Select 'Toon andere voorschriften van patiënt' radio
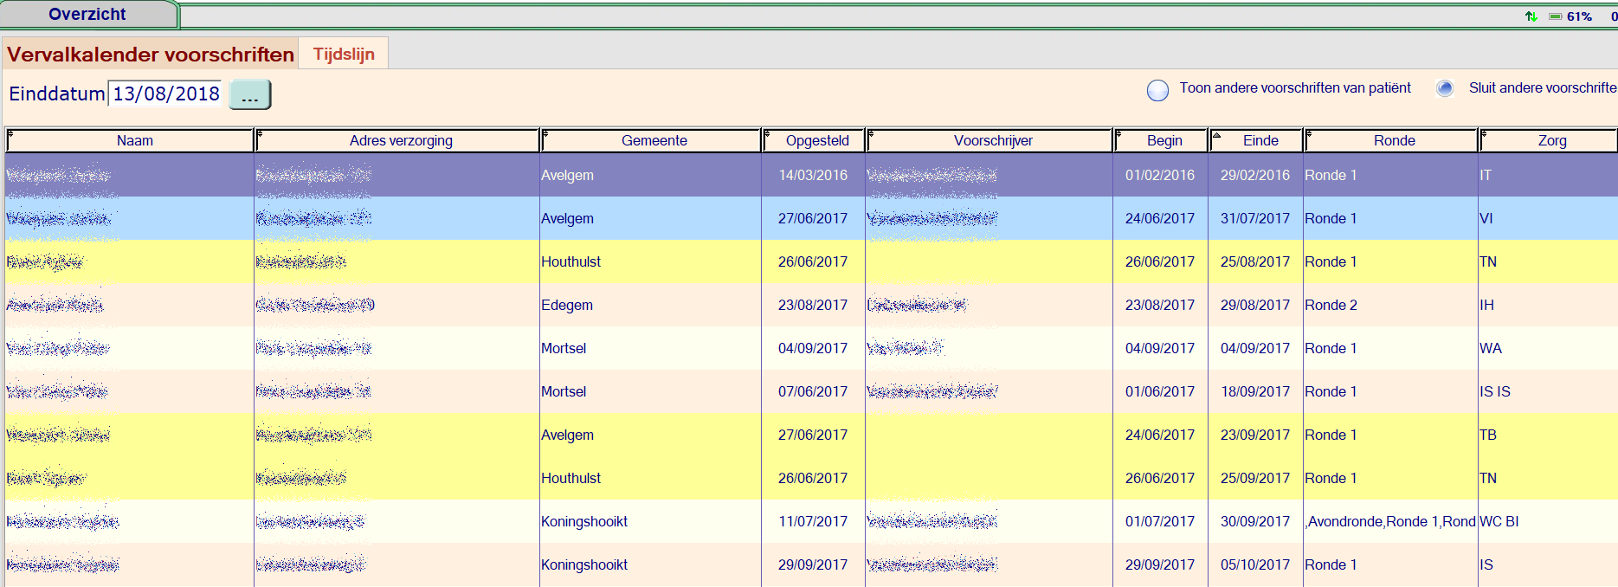1618x587 pixels. tap(1157, 90)
